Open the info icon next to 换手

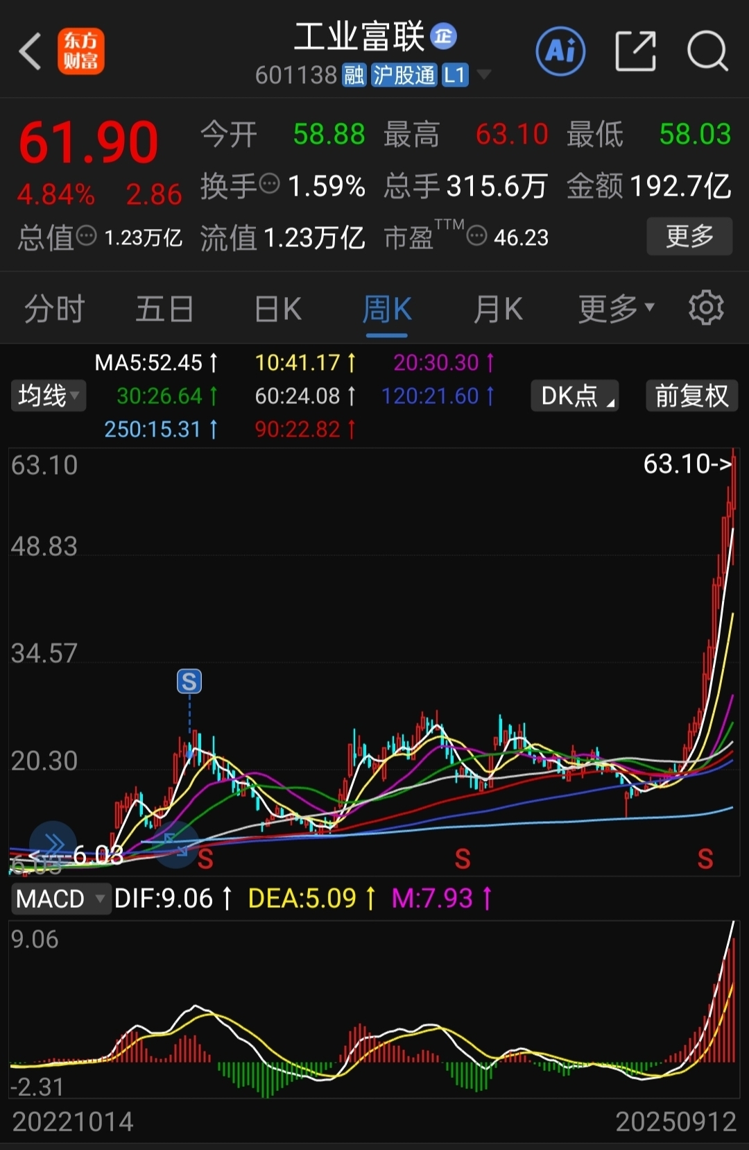tap(269, 185)
